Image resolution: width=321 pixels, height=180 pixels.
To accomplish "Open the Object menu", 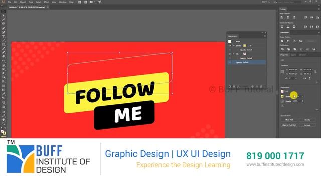I will 23,2.
